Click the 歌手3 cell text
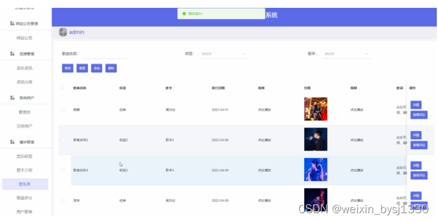438x221 pixels. 169,170
